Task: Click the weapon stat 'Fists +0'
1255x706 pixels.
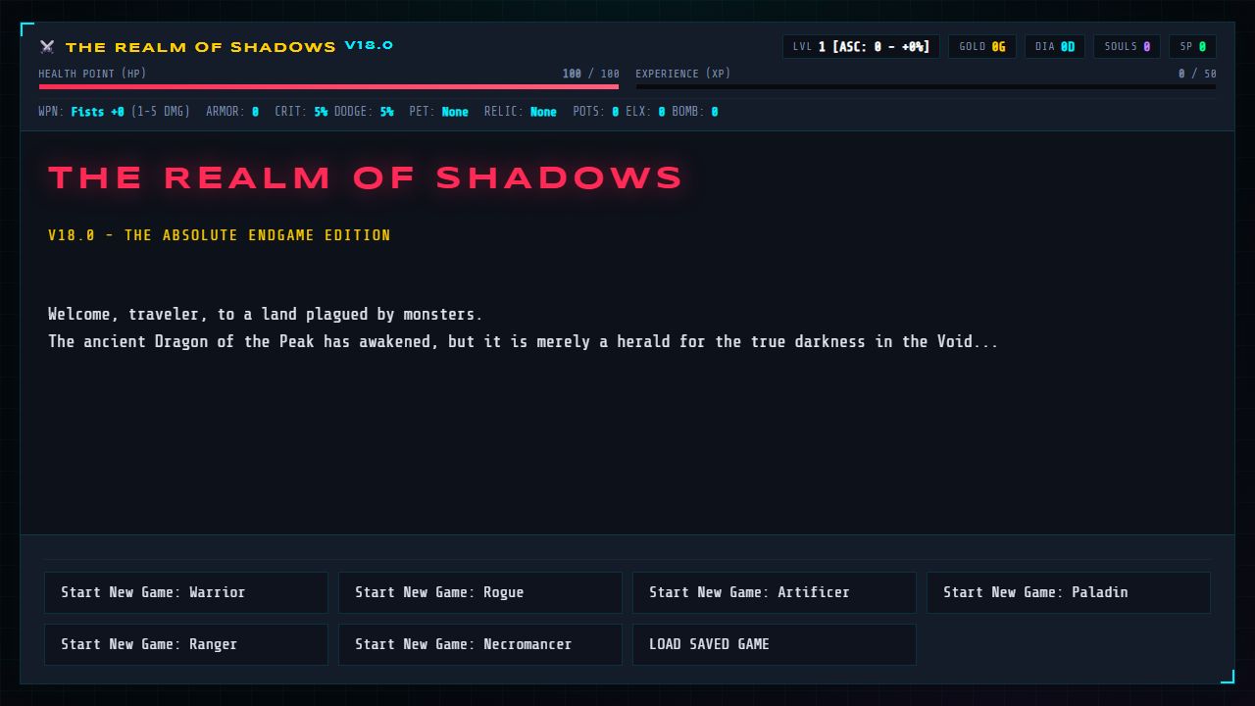Action: 98,112
